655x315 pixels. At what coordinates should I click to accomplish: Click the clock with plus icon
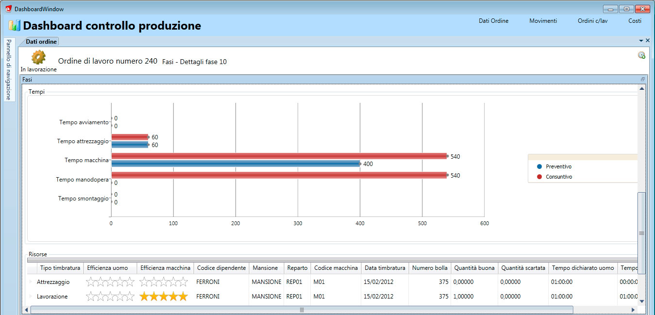tap(641, 55)
